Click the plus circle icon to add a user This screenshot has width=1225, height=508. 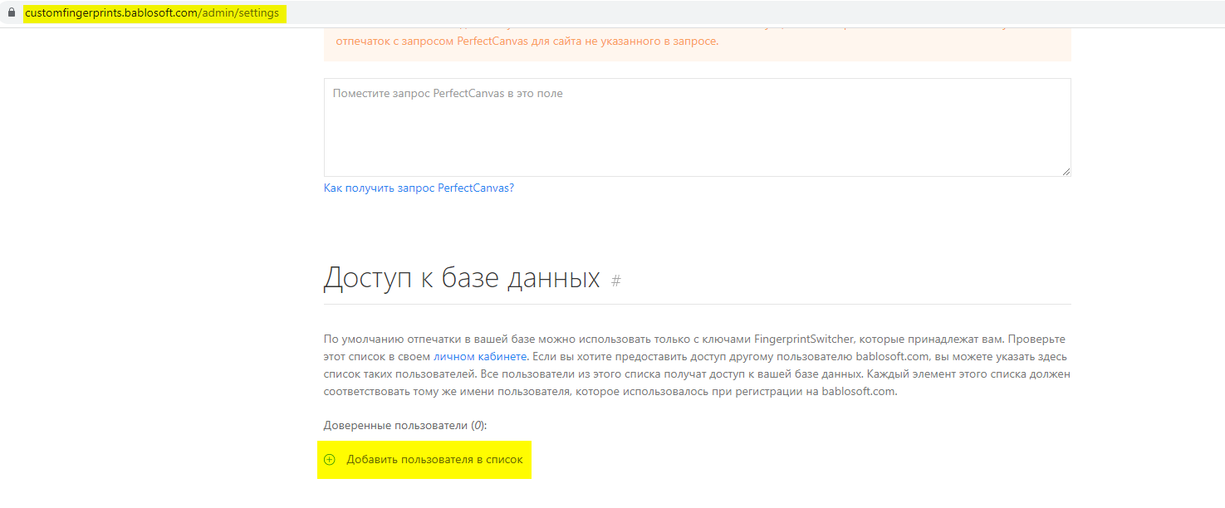coord(329,460)
